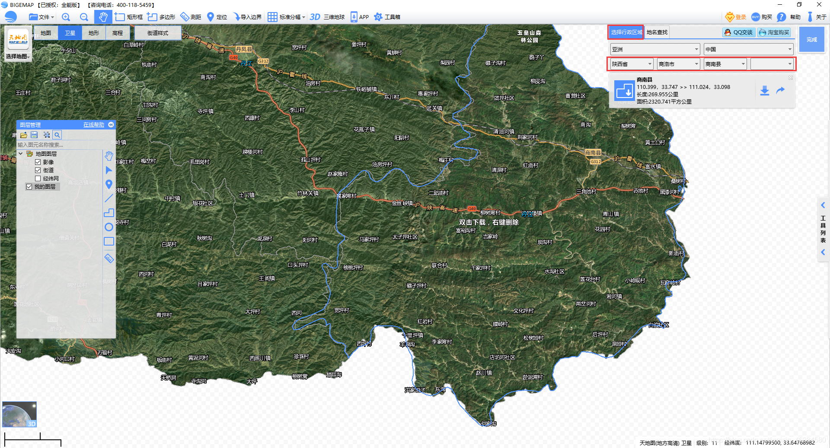Choose the 多边形 polygon selection tool
The width and height of the screenshot is (830, 448).
coord(161,17)
